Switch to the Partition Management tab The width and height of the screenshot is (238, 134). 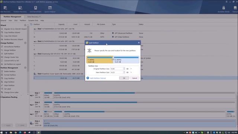click(x=12, y=17)
